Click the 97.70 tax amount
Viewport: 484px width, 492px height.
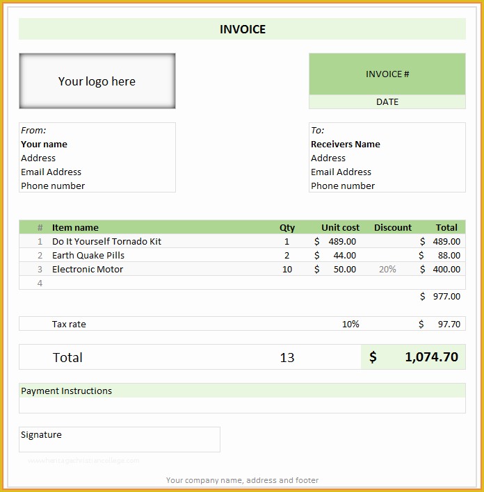coord(449,324)
